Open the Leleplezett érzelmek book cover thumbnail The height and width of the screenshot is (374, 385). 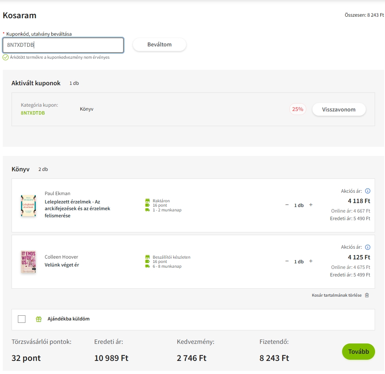coord(28,205)
